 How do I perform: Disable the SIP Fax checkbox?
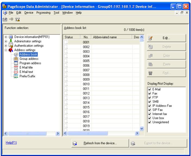coord(149,110)
